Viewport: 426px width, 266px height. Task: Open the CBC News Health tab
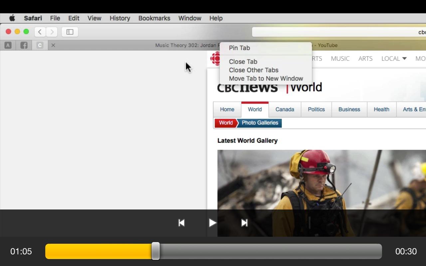[x=381, y=109]
